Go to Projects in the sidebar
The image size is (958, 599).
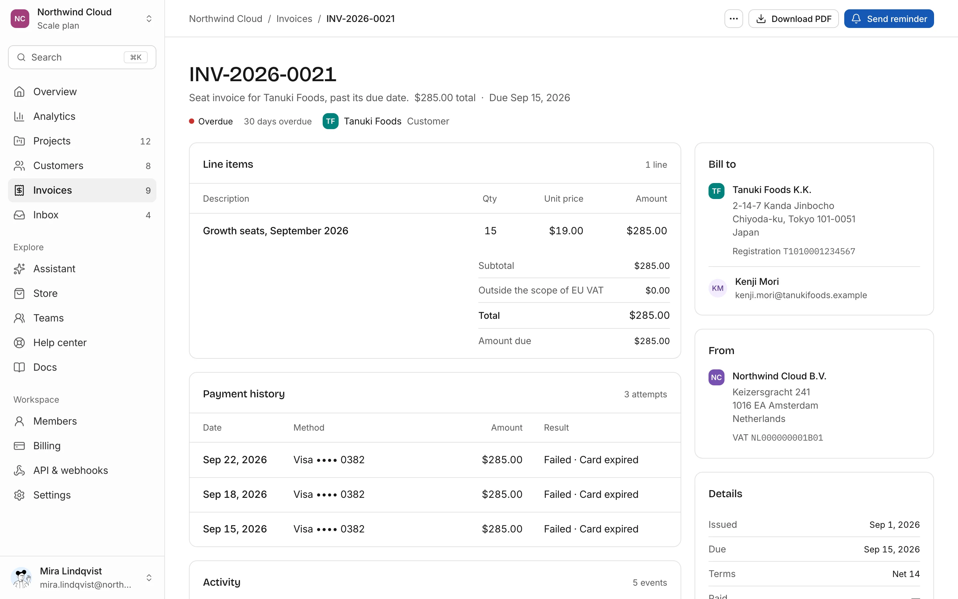click(82, 141)
